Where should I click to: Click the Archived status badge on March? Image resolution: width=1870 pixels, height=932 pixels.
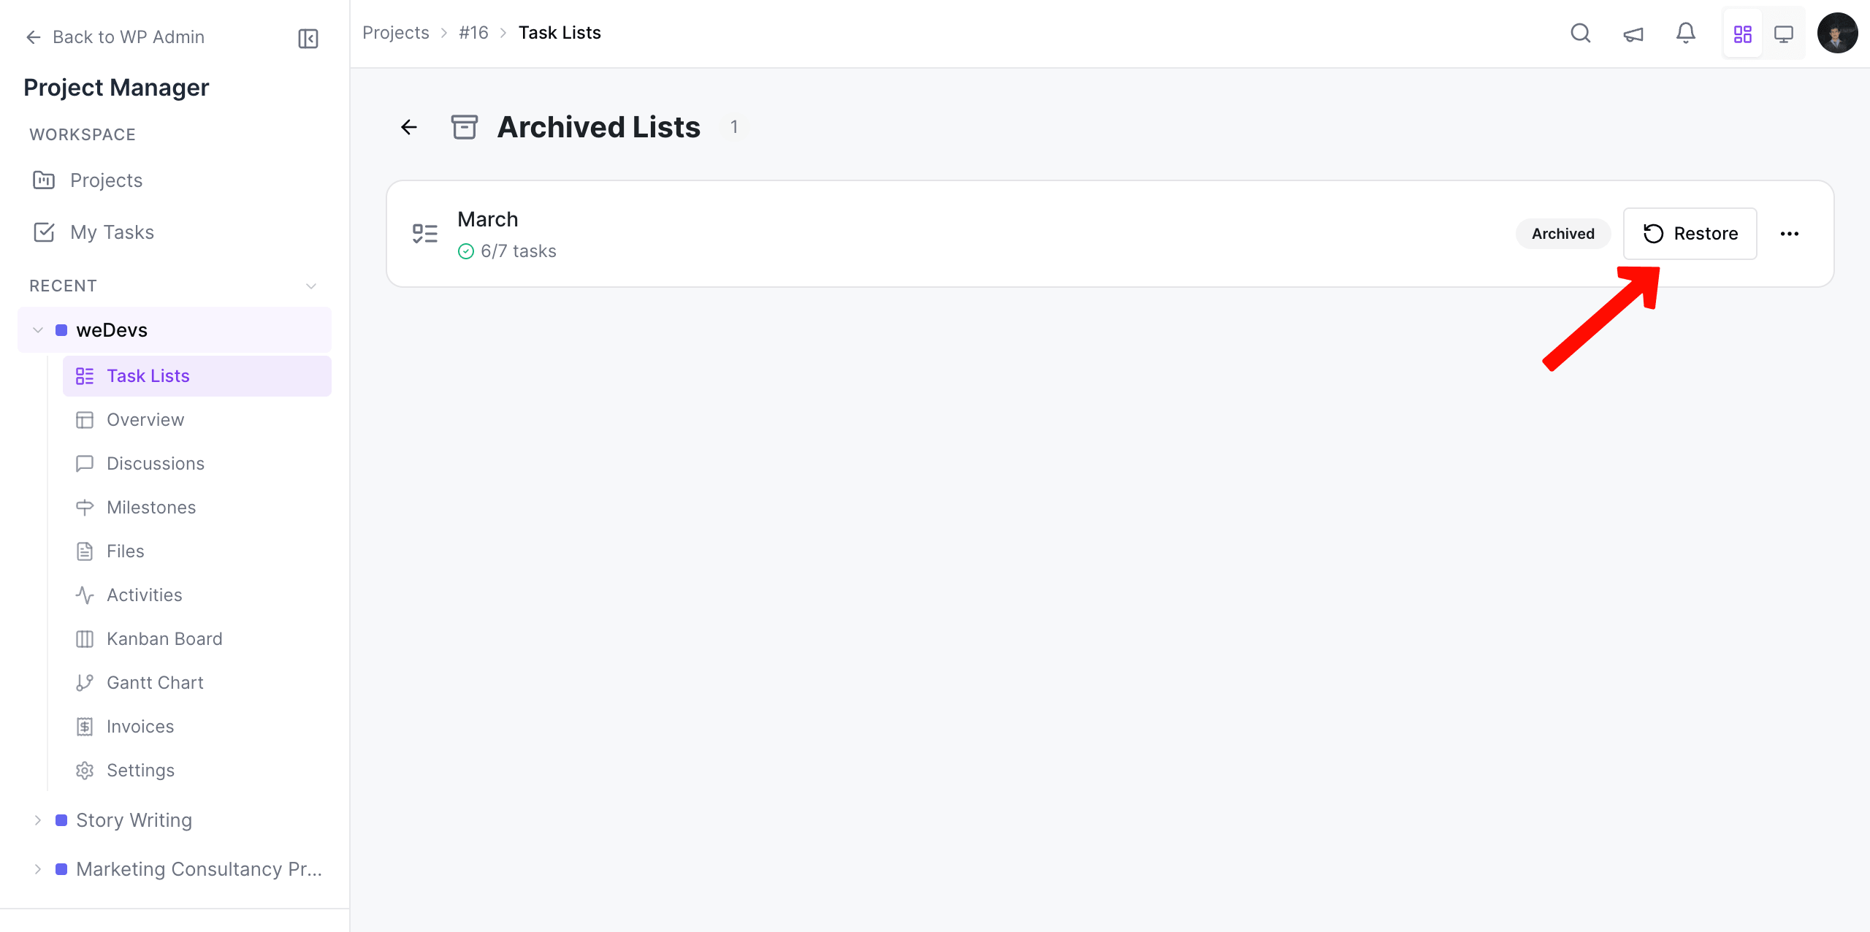click(x=1562, y=234)
